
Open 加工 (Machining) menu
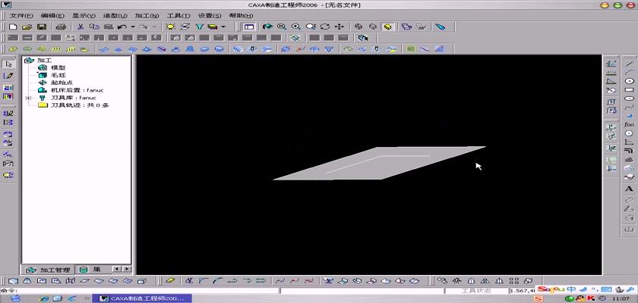tap(147, 16)
